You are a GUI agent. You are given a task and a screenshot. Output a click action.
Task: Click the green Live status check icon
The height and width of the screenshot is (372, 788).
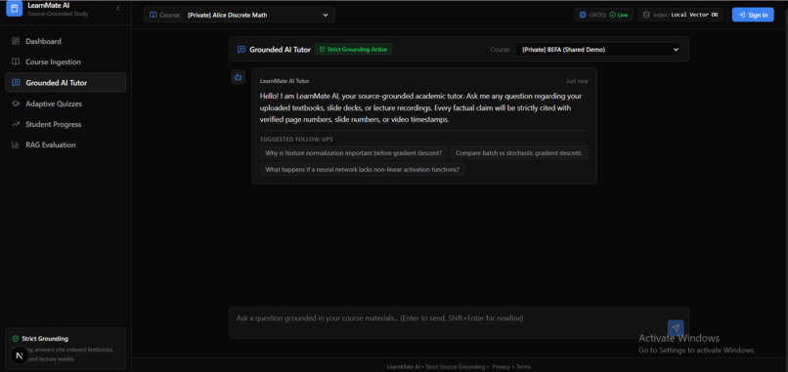[x=613, y=15]
